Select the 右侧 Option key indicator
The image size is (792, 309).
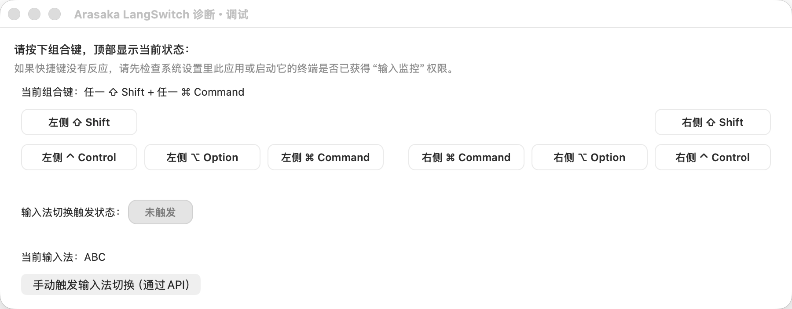[589, 157]
